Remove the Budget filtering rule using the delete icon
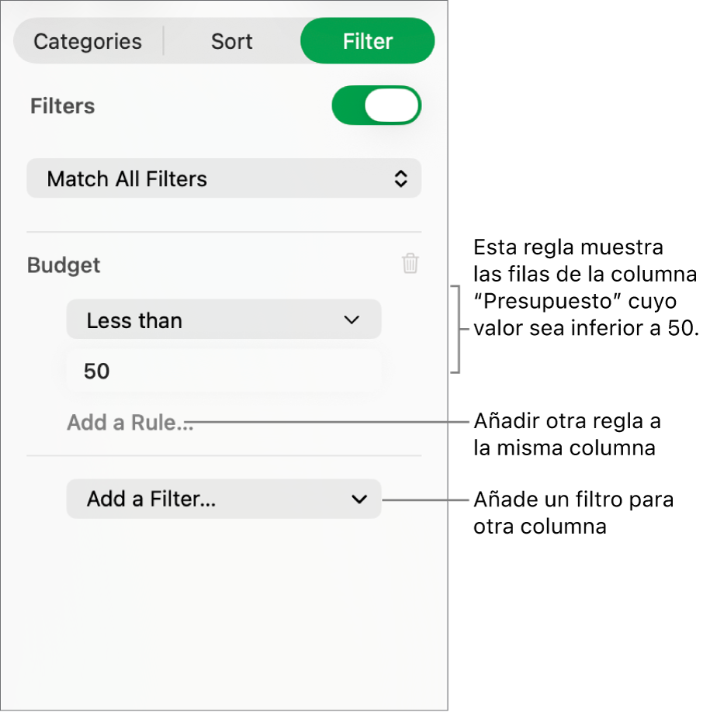 click(x=410, y=264)
